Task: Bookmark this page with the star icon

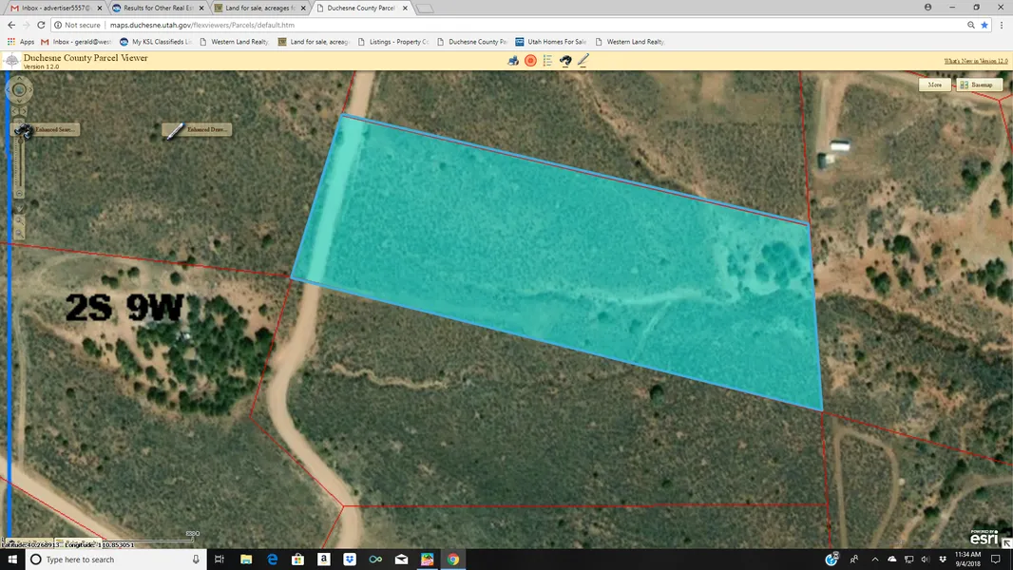Action: pos(984,25)
